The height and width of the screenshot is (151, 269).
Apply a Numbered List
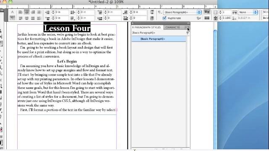tap(152, 18)
